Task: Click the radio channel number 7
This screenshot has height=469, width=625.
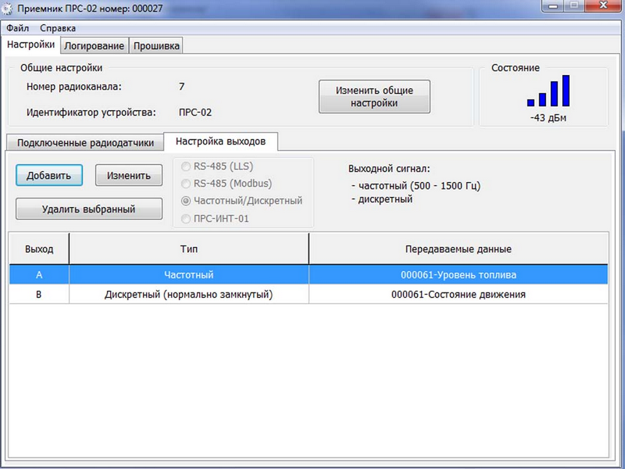Action: [x=182, y=87]
